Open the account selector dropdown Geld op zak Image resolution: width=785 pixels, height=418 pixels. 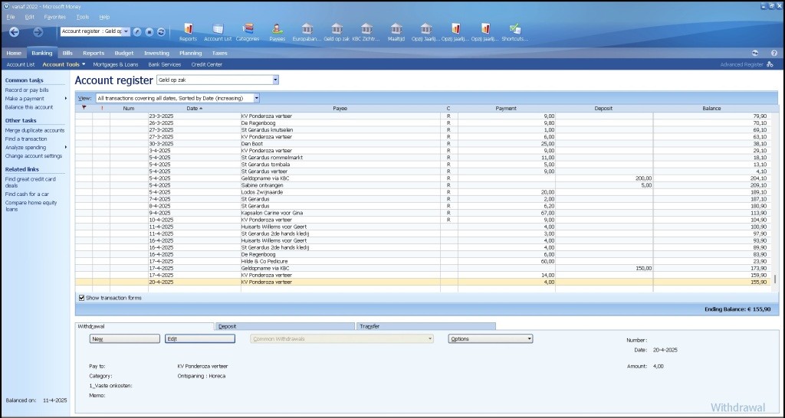275,80
